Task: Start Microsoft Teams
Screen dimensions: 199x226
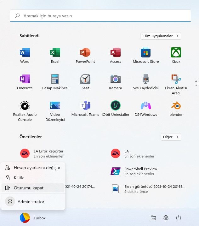Action: pos(85,109)
